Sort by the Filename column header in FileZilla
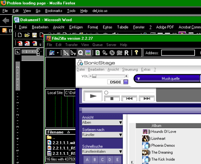The image size is (201, 164). point(61,132)
